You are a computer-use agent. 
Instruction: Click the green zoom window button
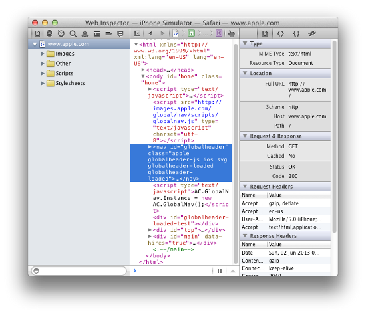pyautogui.click(x=55, y=23)
